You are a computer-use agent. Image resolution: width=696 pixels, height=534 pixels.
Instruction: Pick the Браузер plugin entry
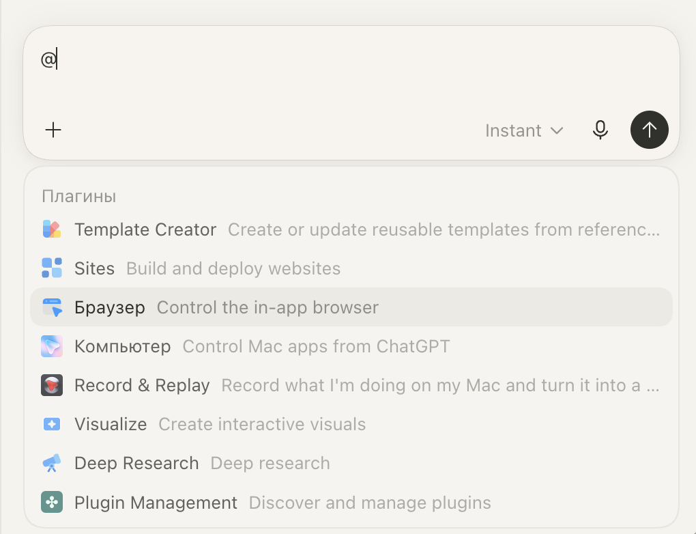point(351,307)
